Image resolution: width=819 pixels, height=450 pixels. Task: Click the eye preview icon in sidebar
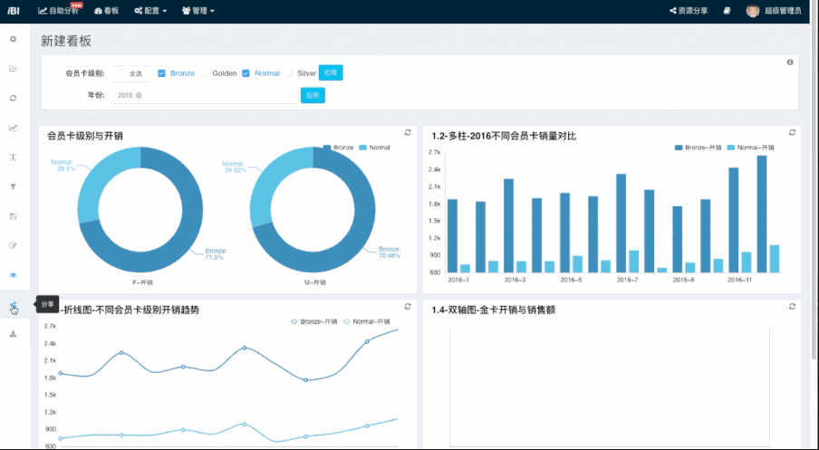[x=14, y=274]
